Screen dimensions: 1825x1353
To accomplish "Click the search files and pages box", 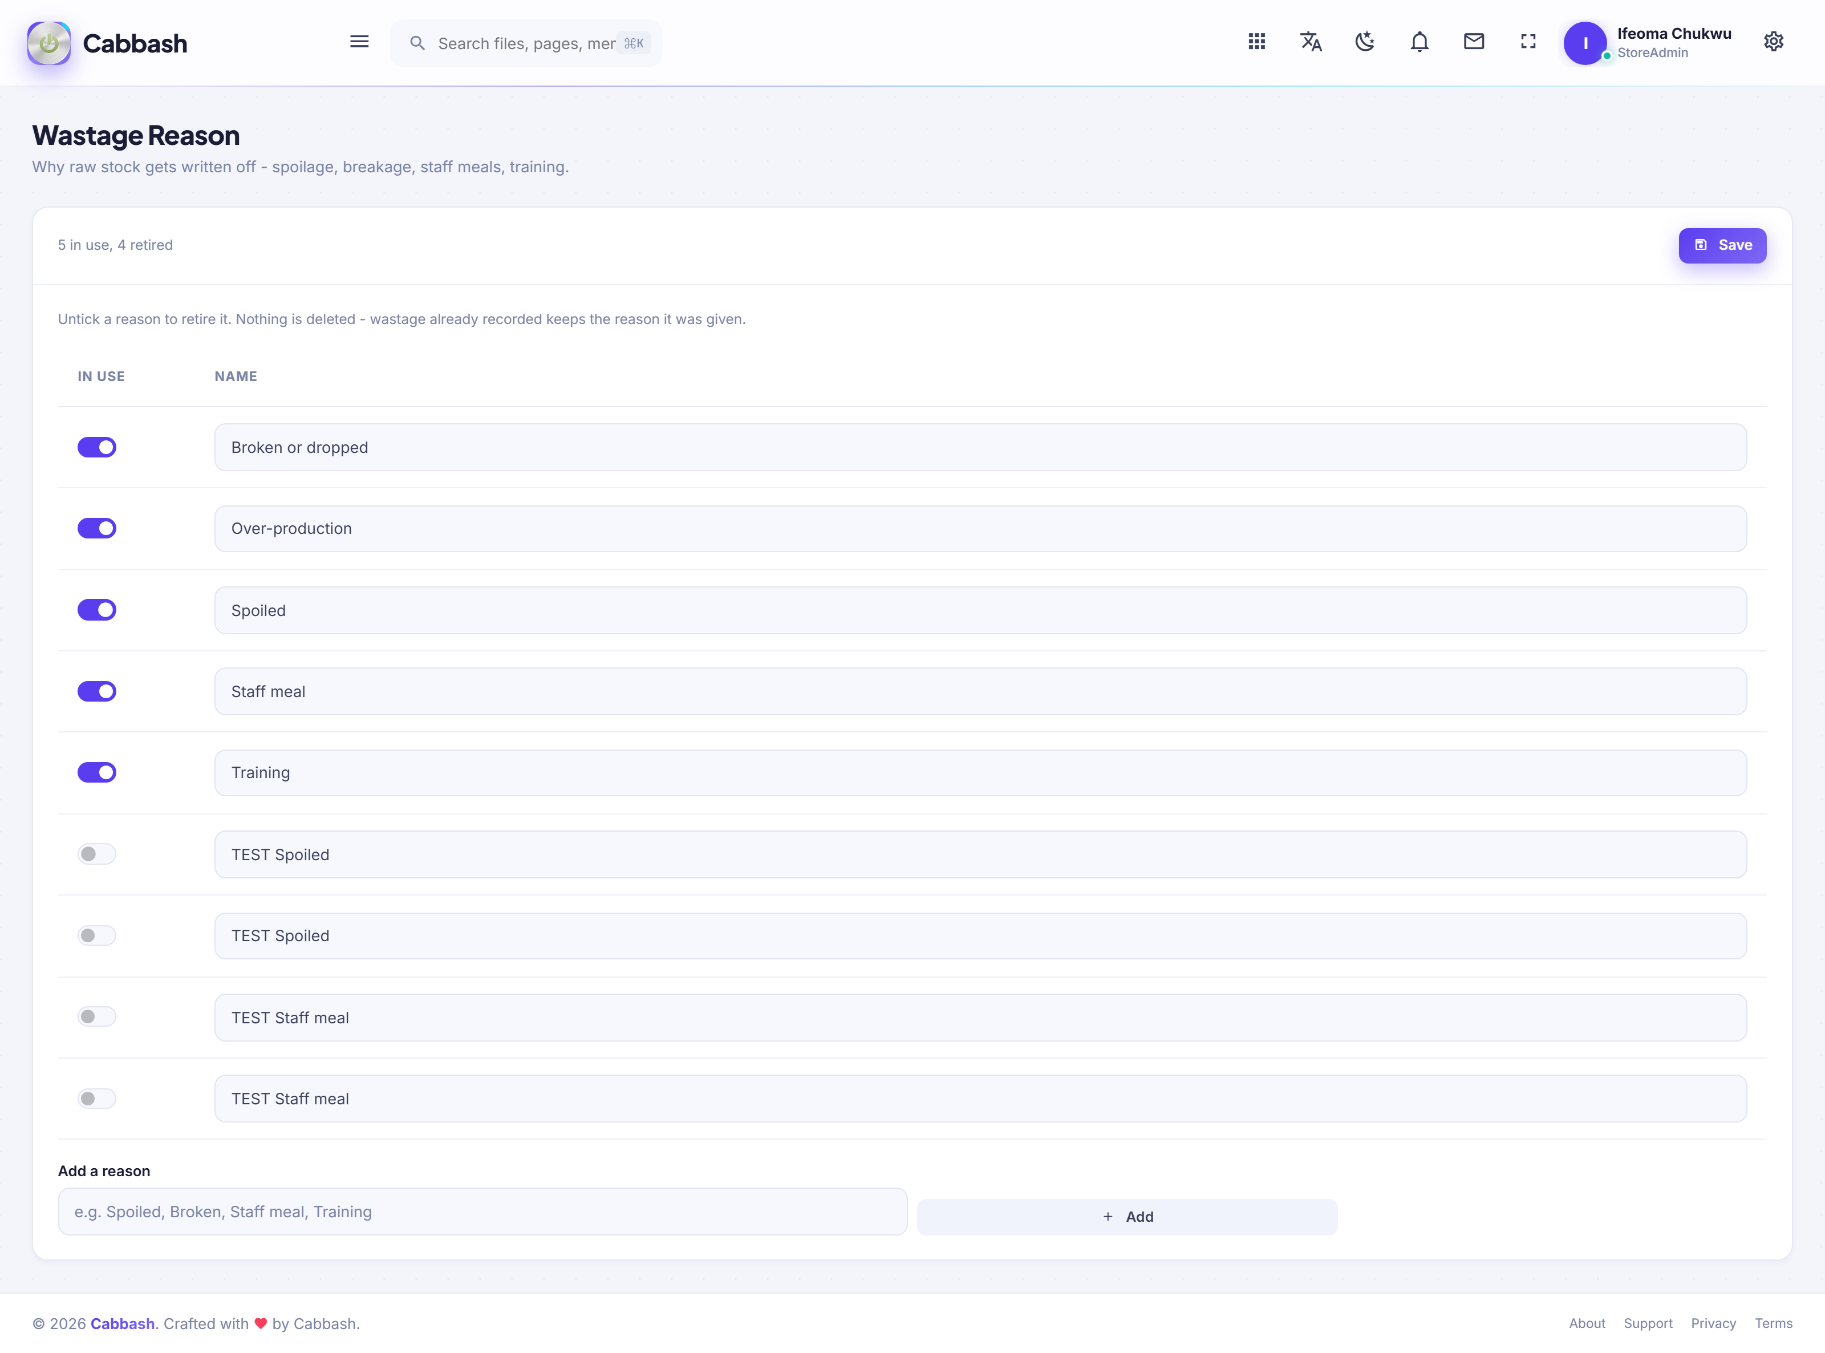I will tap(526, 43).
